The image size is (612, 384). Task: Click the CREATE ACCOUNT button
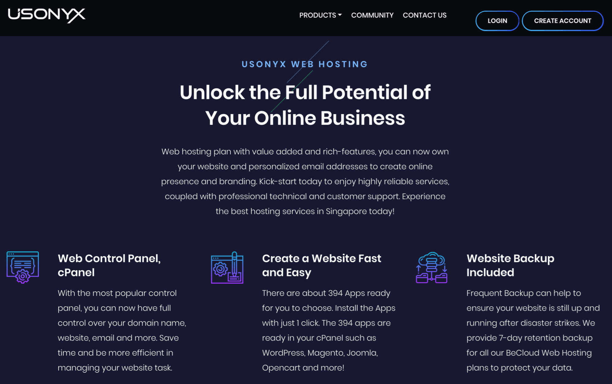(x=562, y=20)
